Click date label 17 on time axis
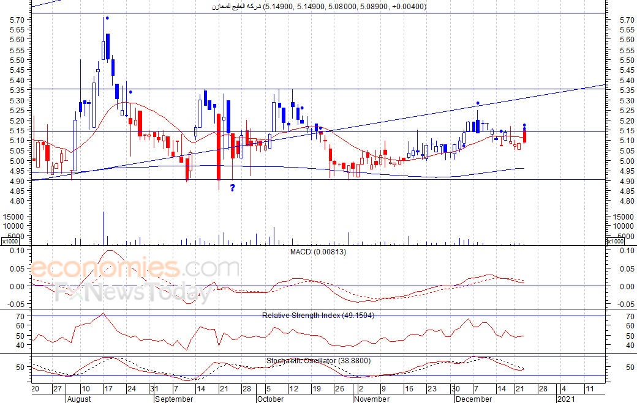The height and width of the screenshot is (403, 637). click(108, 389)
